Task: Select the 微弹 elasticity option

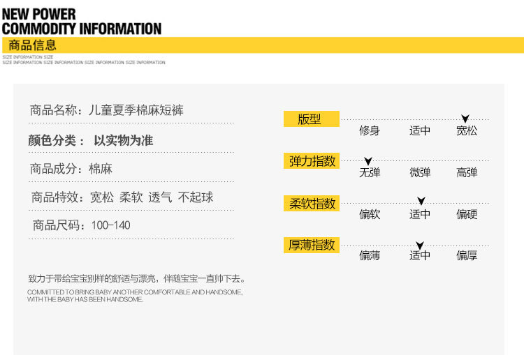Action: [420, 172]
